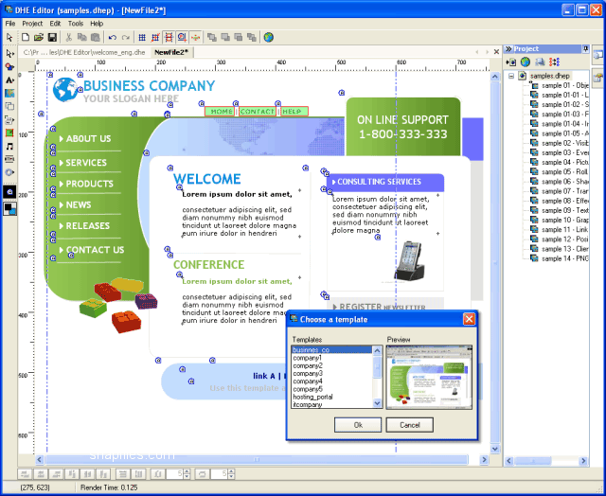Select the arrow select tool in left toolbox

coord(9,53)
